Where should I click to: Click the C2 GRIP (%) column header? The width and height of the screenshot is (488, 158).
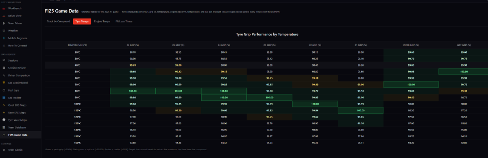(315, 45)
